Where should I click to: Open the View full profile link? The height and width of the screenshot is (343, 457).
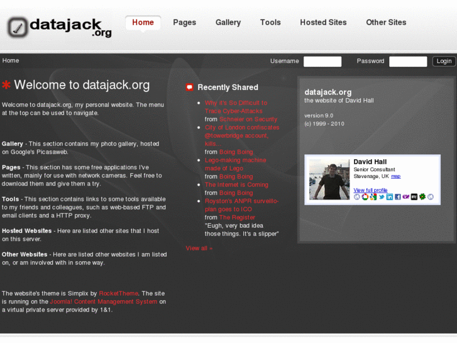[x=370, y=190]
